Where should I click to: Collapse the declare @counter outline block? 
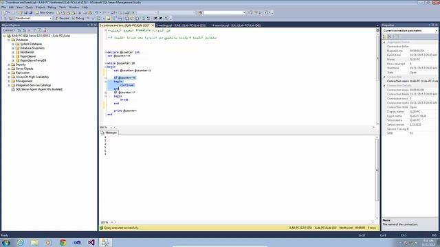[x=105, y=52]
